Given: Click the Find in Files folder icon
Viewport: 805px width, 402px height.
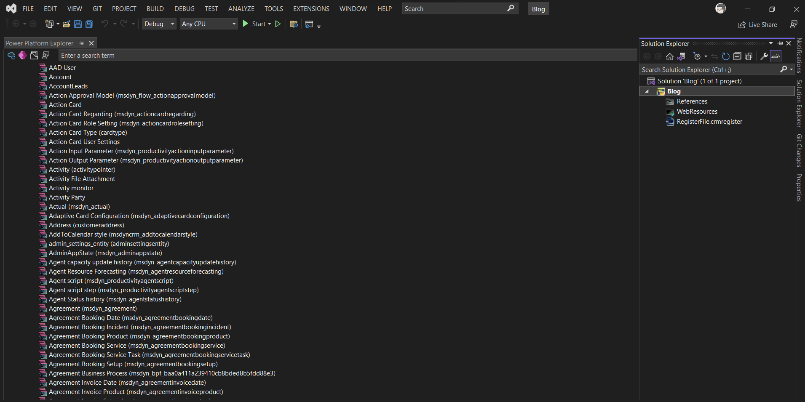Looking at the screenshot, I should [294, 24].
